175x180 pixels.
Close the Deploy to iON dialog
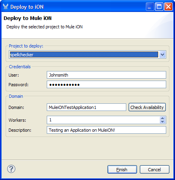point(168,7)
